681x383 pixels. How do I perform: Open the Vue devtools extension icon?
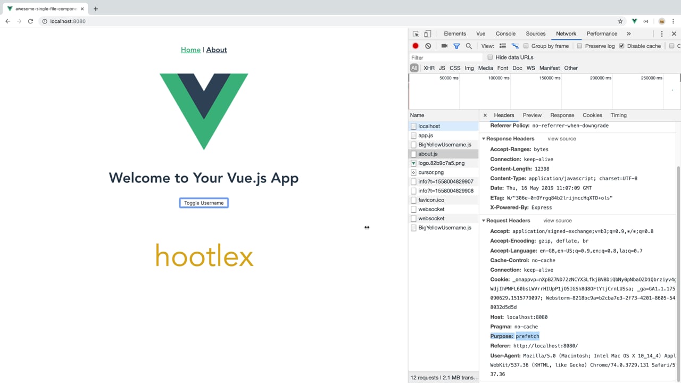(634, 21)
